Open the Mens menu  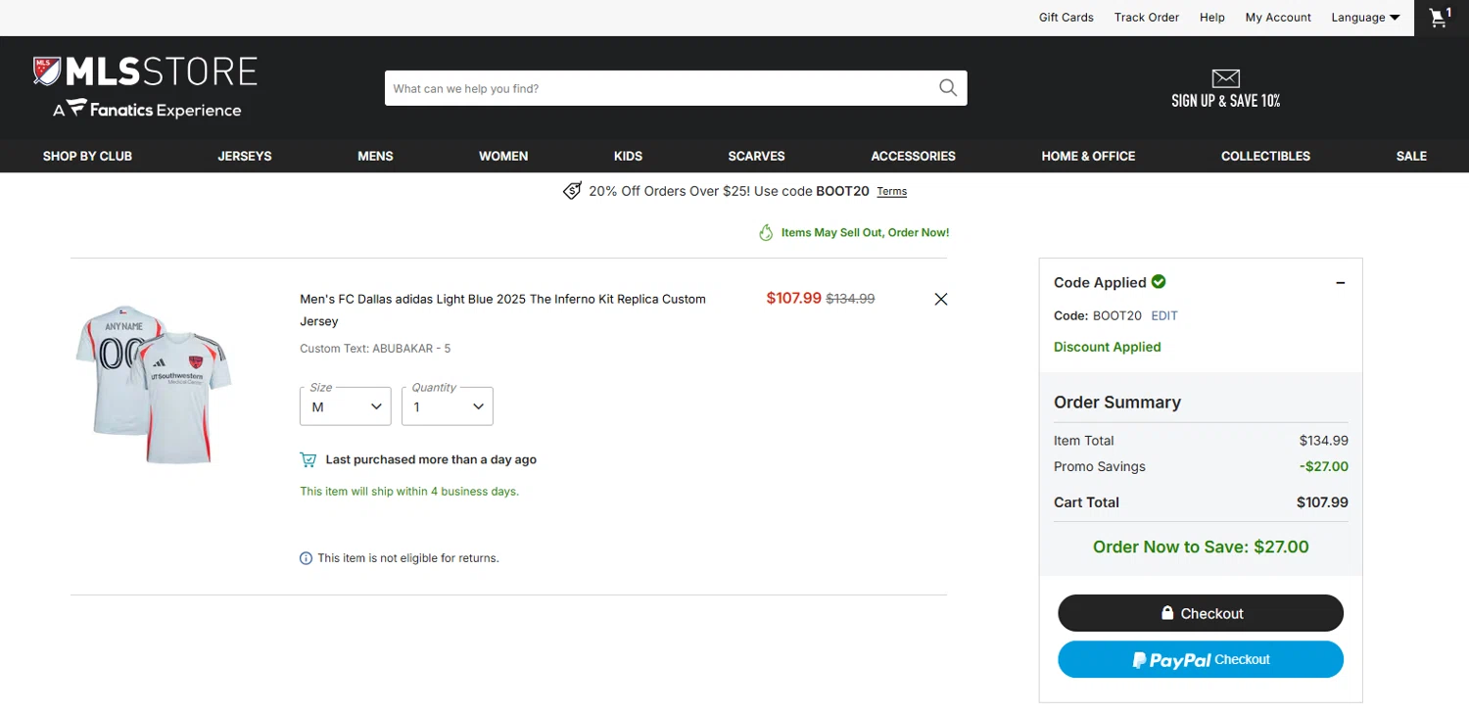point(375,156)
